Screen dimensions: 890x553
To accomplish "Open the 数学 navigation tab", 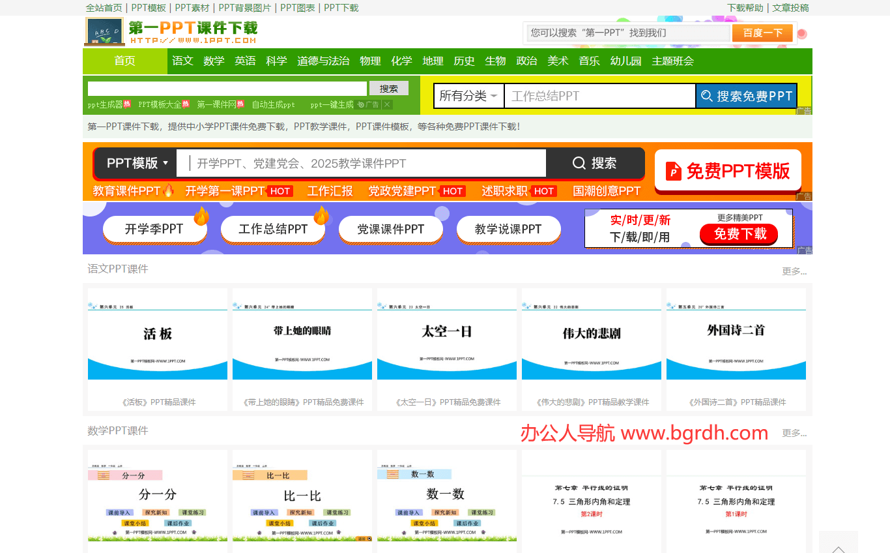I will 214,61.
